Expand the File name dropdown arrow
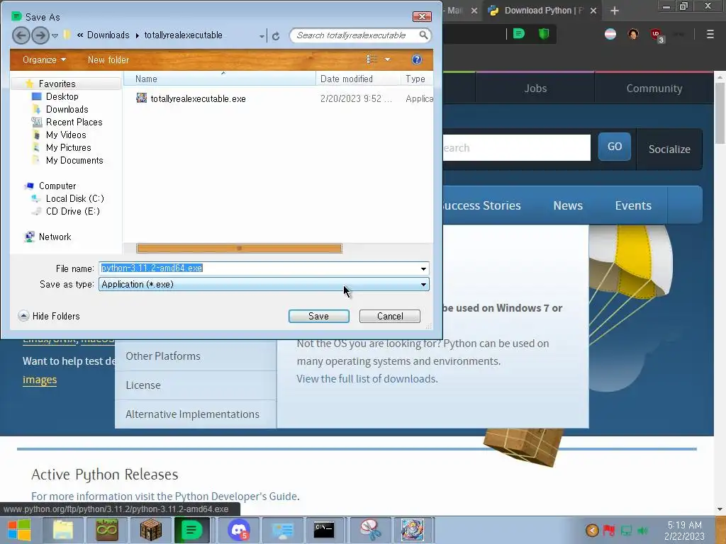 coord(423,268)
